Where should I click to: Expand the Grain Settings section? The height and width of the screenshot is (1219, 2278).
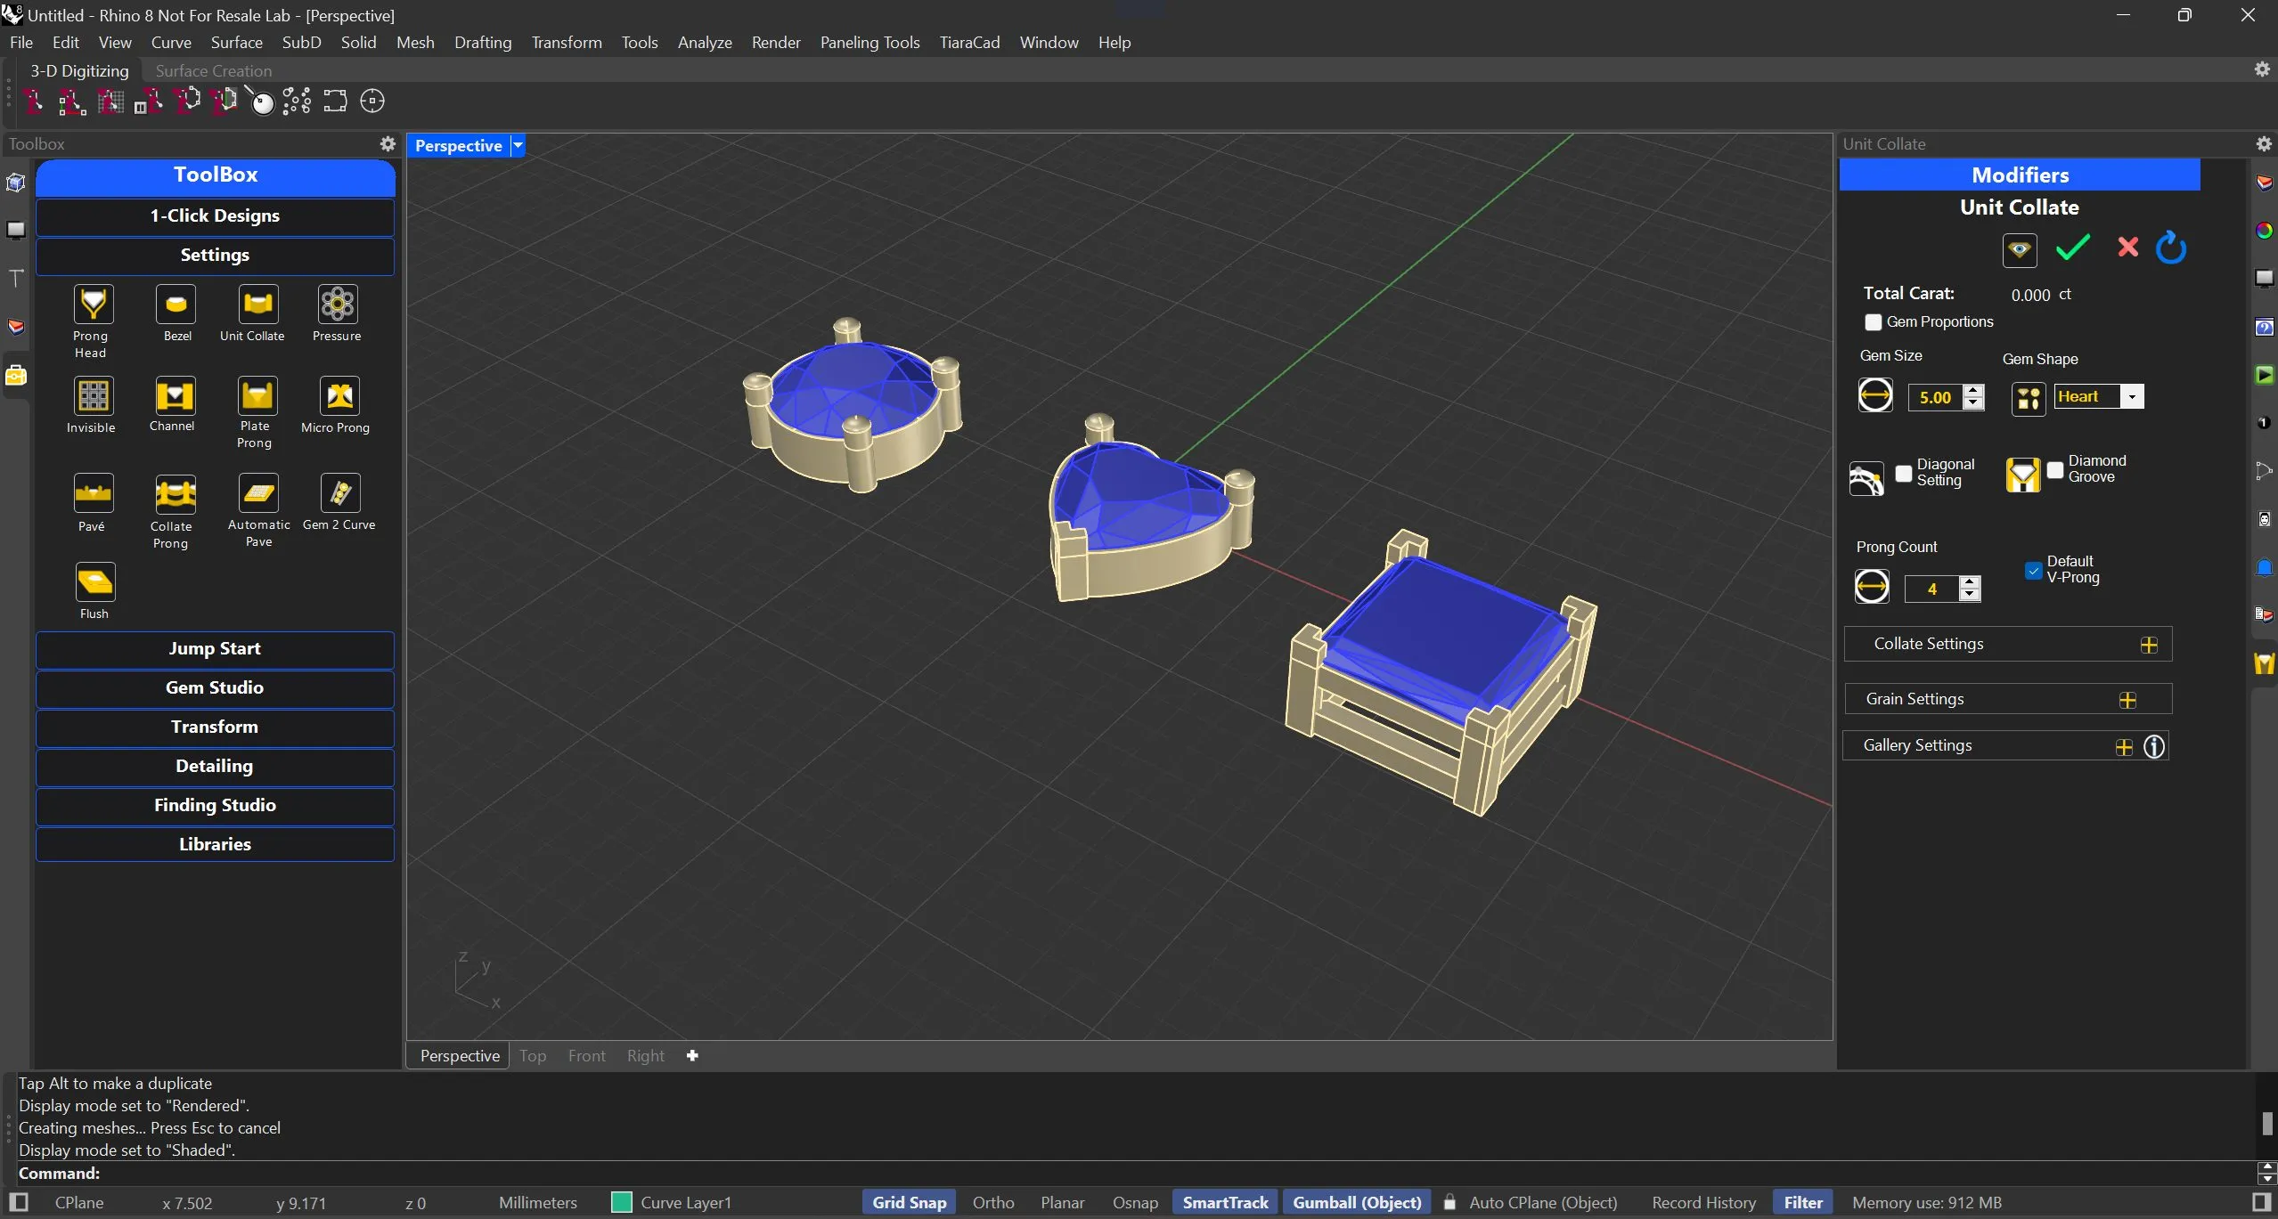click(x=2127, y=700)
